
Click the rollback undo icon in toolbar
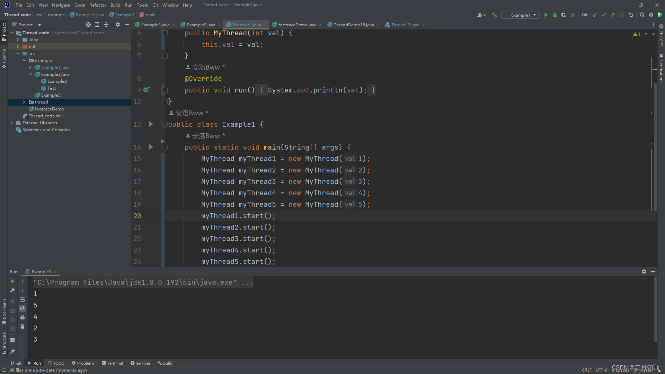tap(631, 15)
